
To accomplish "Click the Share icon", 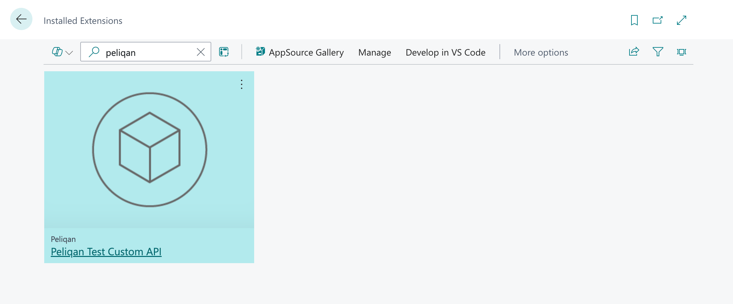I will [634, 52].
